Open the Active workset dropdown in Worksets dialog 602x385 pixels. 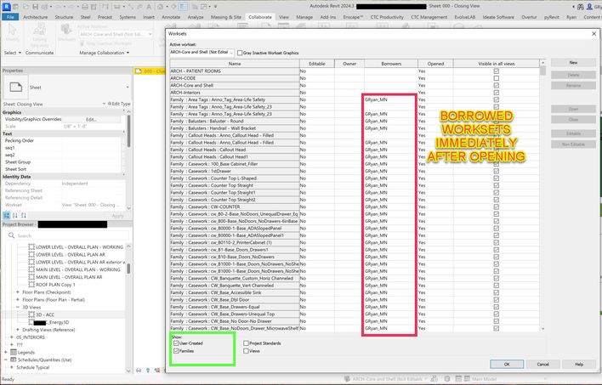202,52
